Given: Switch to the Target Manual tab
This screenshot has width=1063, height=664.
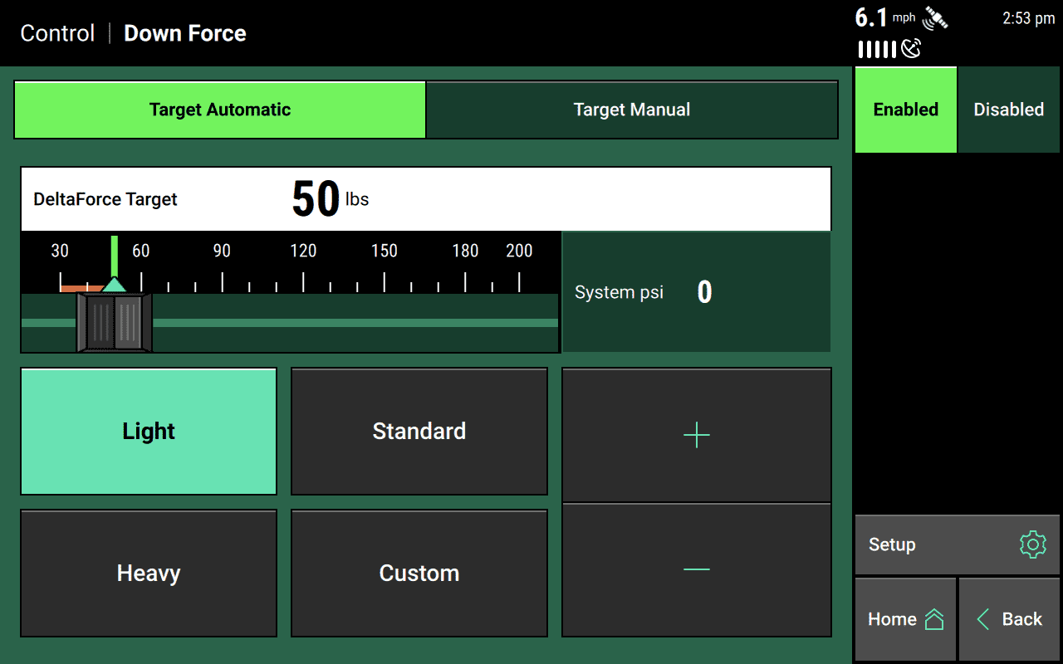Looking at the screenshot, I should tap(632, 109).
